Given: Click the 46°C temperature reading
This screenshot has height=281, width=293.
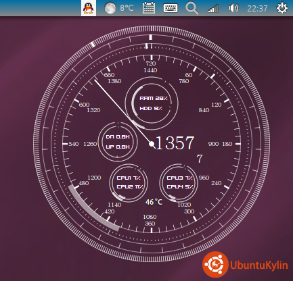Looking at the screenshot, I should (x=154, y=202).
